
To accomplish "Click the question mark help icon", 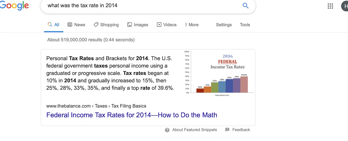I will click(167, 130).
